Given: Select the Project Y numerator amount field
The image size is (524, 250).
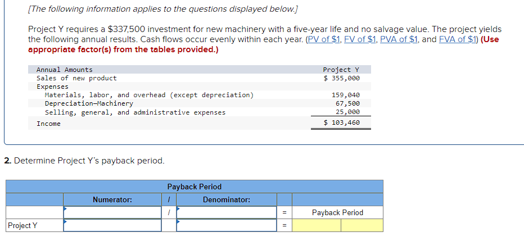Looking at the screenshot, I should tap(112, 225).
